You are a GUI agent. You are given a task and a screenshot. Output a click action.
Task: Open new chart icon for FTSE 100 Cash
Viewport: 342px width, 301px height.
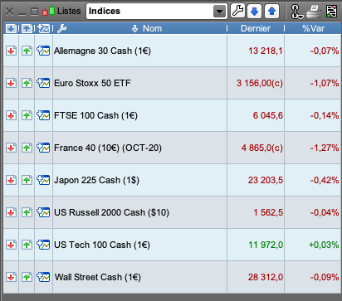point(43,115)
